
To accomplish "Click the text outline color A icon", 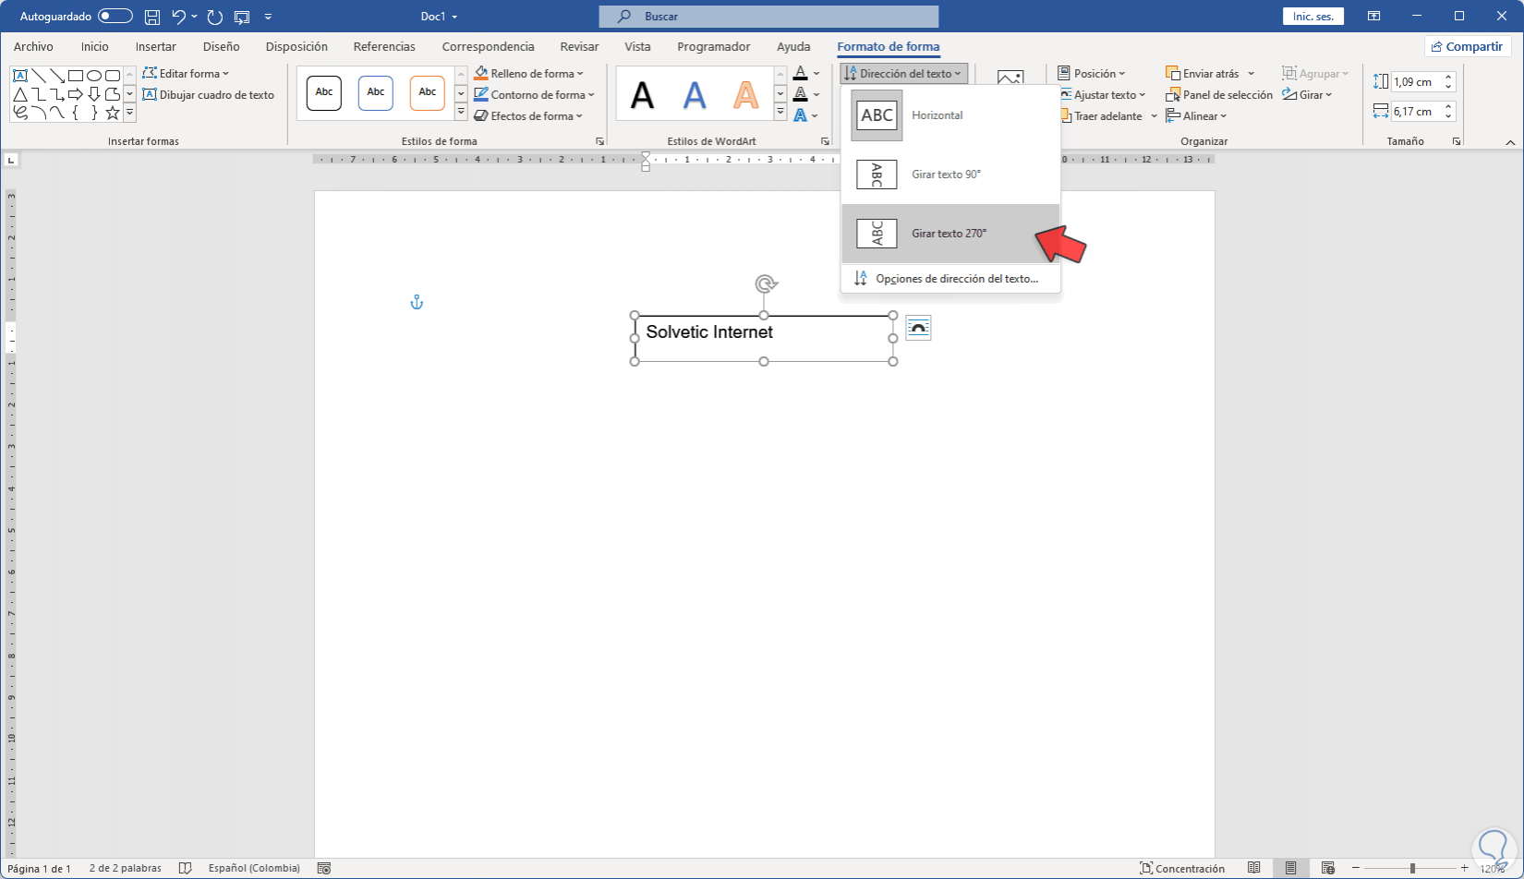I will click(x=801, y=94).
